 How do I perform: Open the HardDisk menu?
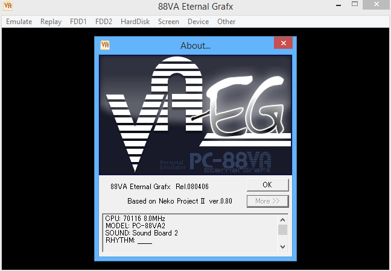click(x=135, y=22)
